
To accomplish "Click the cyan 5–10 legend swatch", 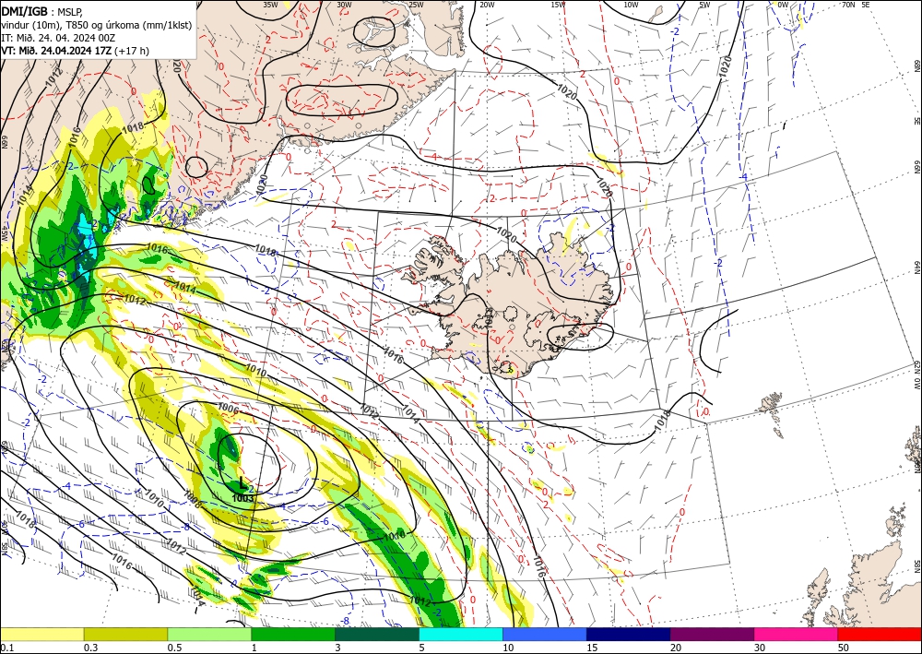I will 461,634.
